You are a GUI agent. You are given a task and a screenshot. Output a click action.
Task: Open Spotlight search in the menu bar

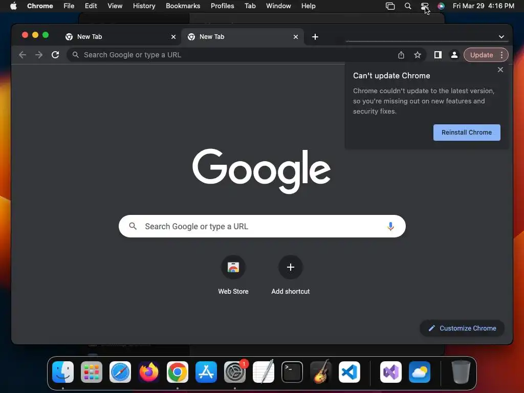tap(408, 6)
